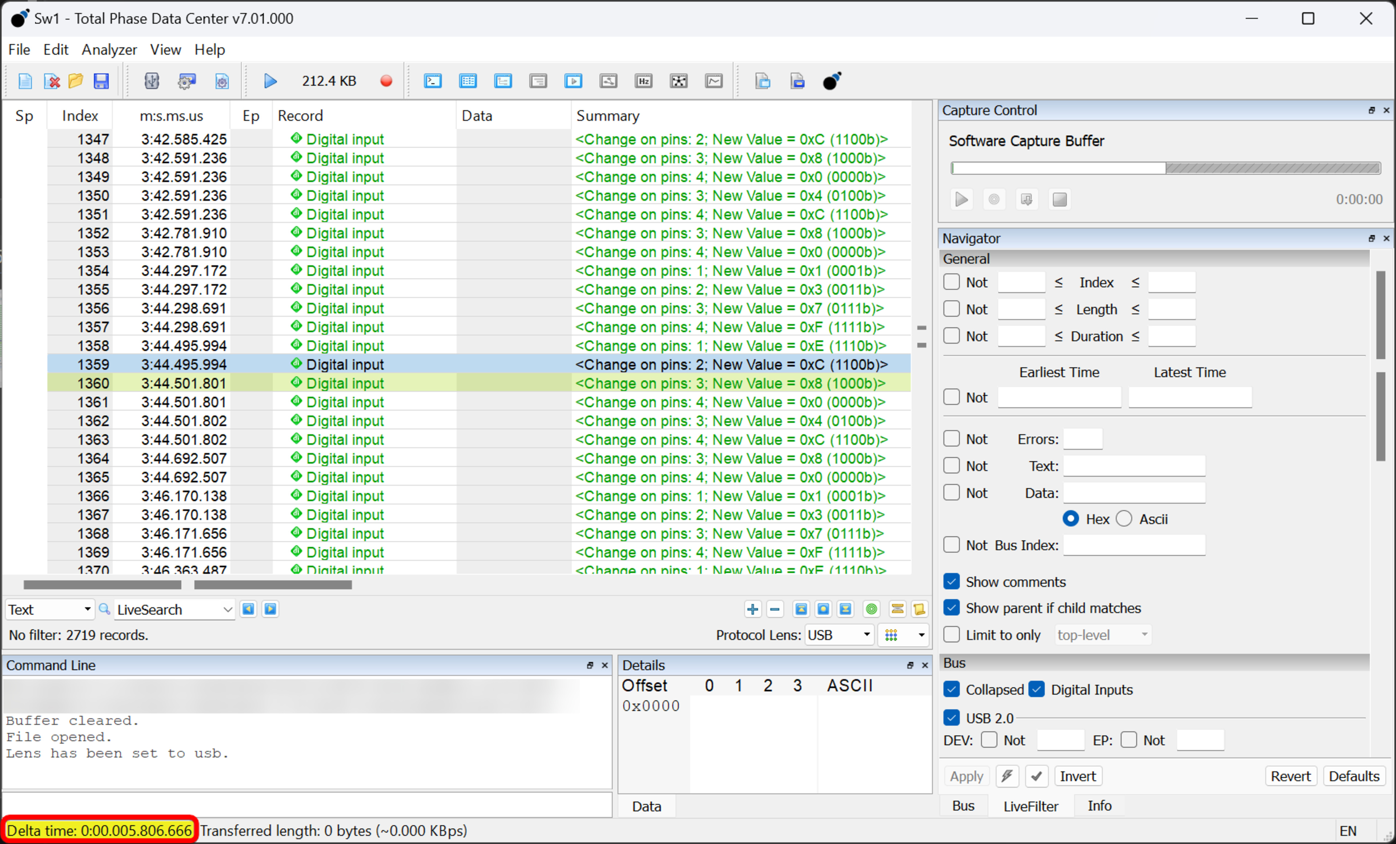Click the Open file folder icon

[x=75, y=81]
